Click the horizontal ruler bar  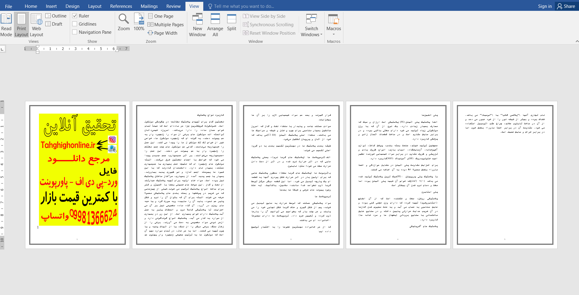[x=77, y=49]
